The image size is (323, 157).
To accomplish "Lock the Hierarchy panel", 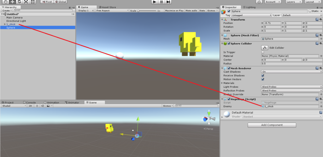I will pos(70,7).
